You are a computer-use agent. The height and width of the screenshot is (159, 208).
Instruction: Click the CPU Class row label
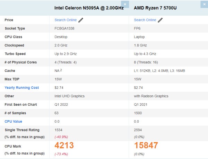pos(14,37)
